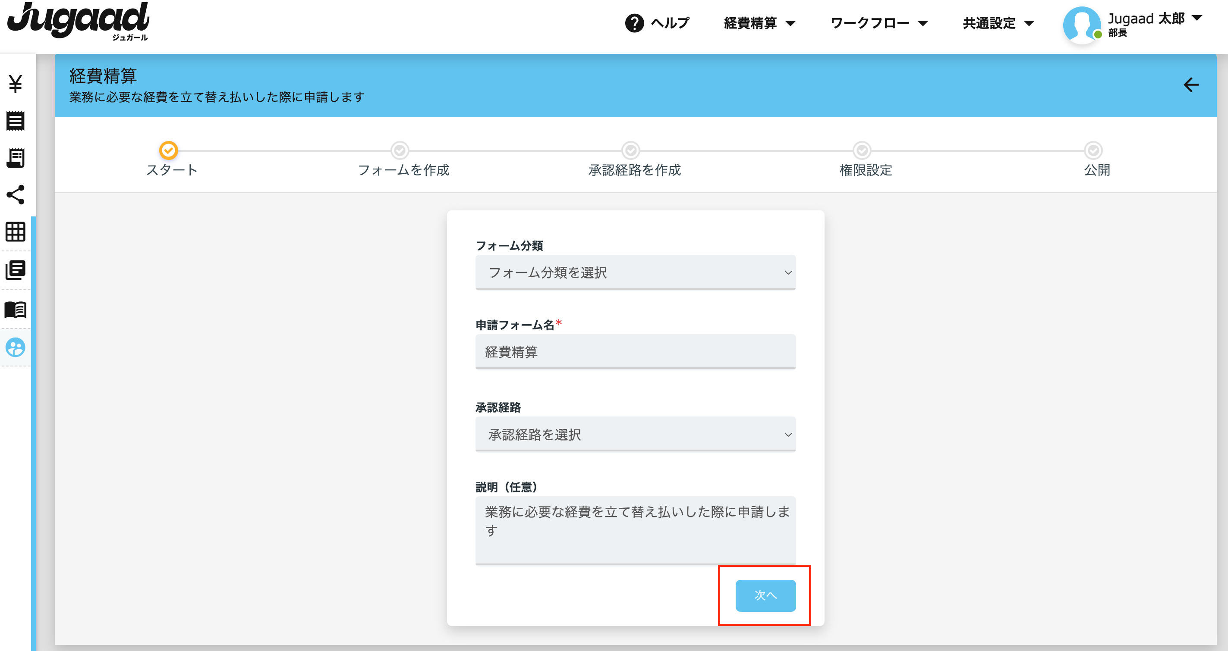Focus the 説明（任意） text area
Screen dimensions: 1228x651
point(636,531)
